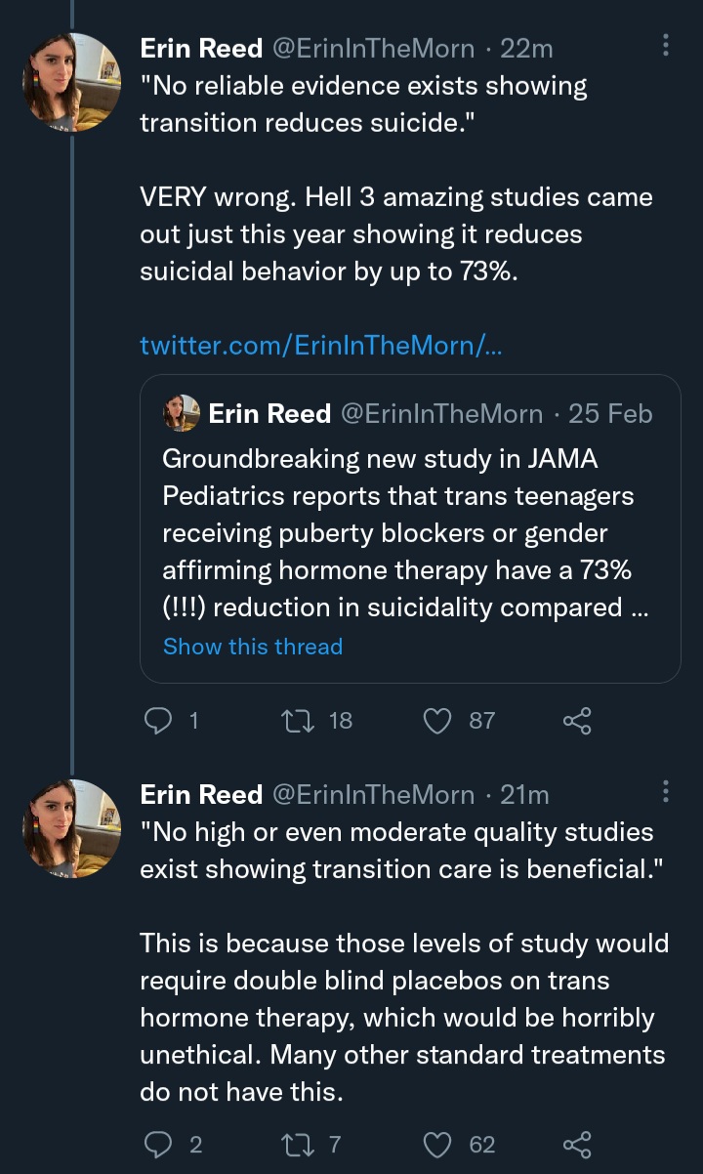Tap the small avatar in quoted tweet
The height and width of the screenshot is (1174, 703).
[182, 414]
